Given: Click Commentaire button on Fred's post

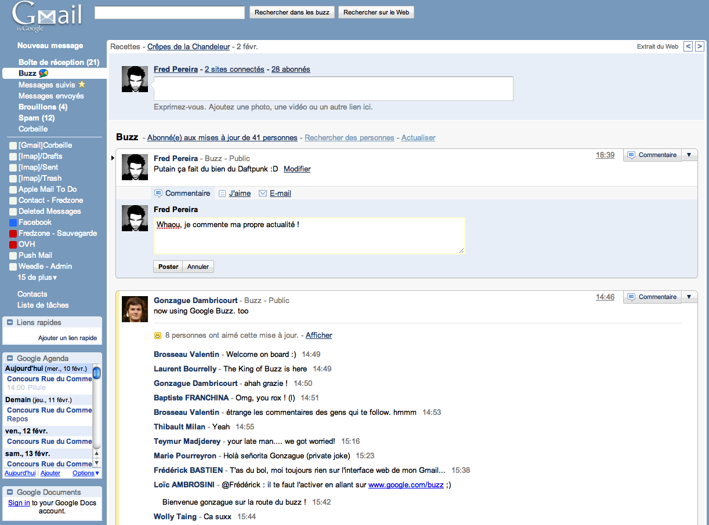Looking at the screenshot, I should 652,155.
